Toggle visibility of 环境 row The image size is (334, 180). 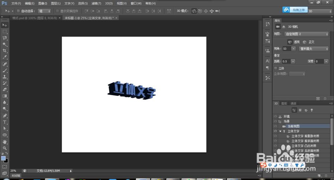[x=275, y=117]
